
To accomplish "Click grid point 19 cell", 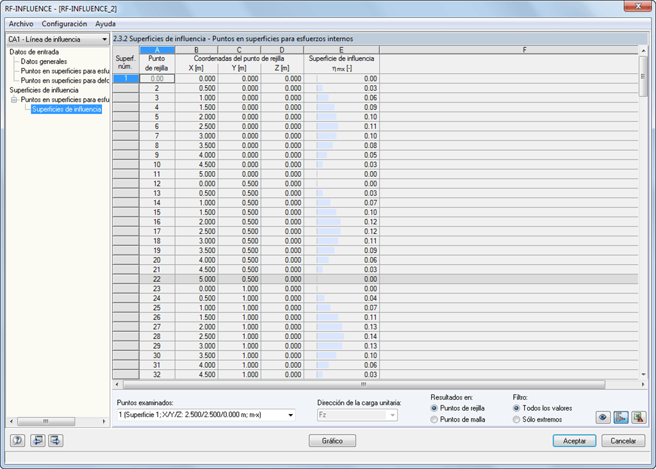I will point(157,251).
